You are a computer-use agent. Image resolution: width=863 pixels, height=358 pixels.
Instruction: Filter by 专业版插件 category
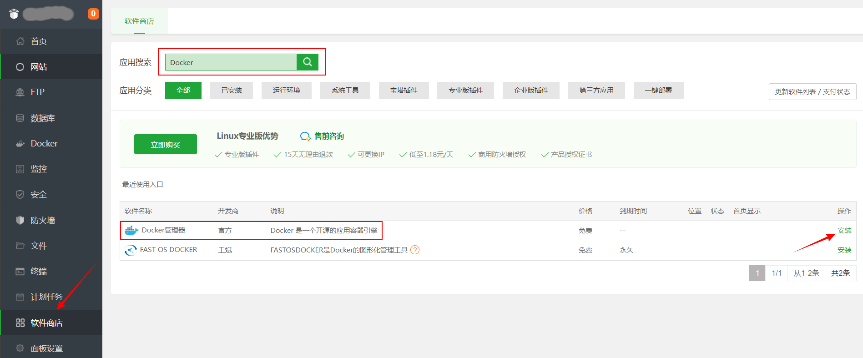click(x=465, y=91)
